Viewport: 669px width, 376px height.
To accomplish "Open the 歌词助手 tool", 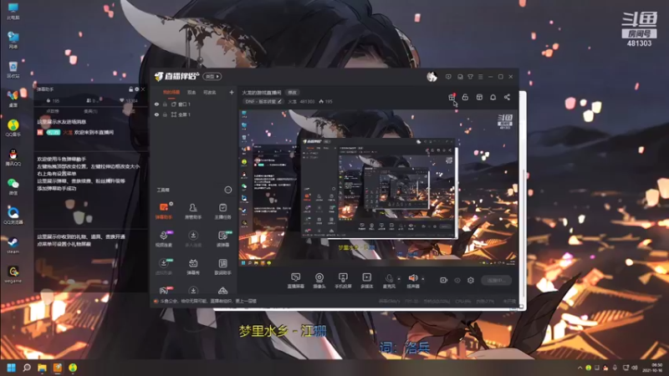I will 222,267.
